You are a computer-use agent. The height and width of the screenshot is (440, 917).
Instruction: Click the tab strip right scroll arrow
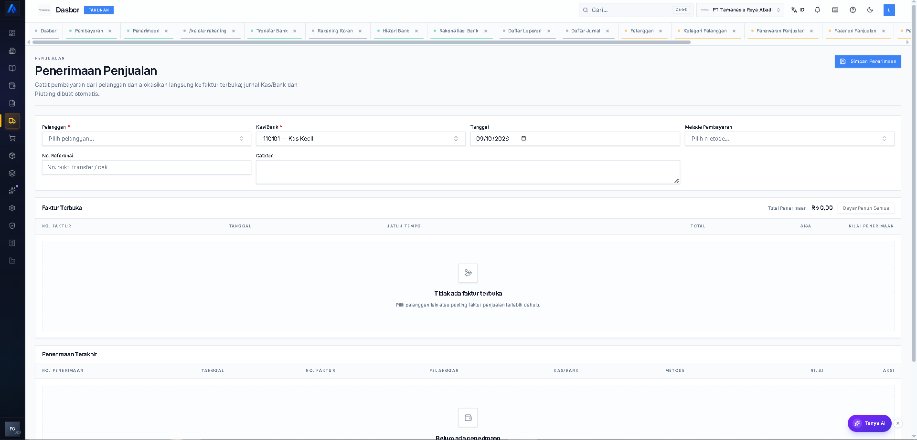(907, 42)
